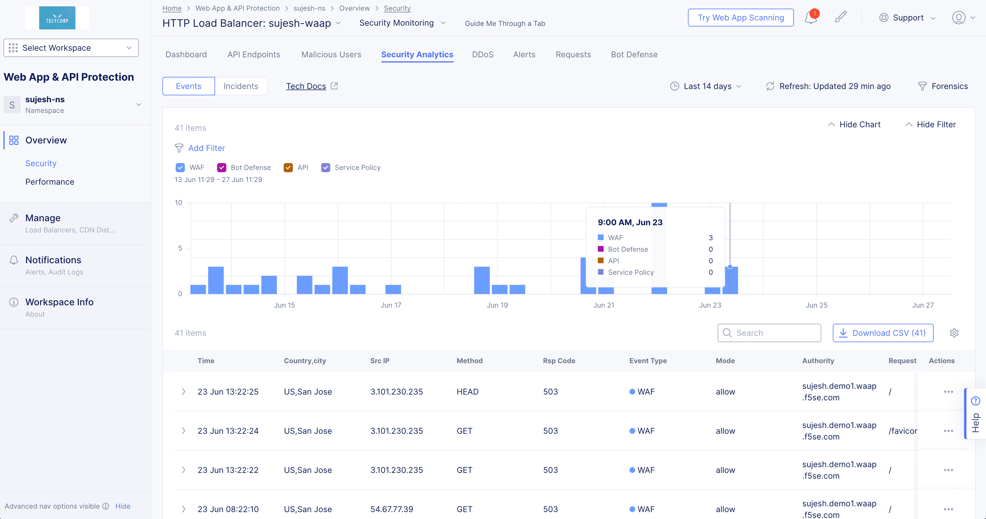
Task: Click the tallest chart bar near Jun 22
Action: coord(659,248)
